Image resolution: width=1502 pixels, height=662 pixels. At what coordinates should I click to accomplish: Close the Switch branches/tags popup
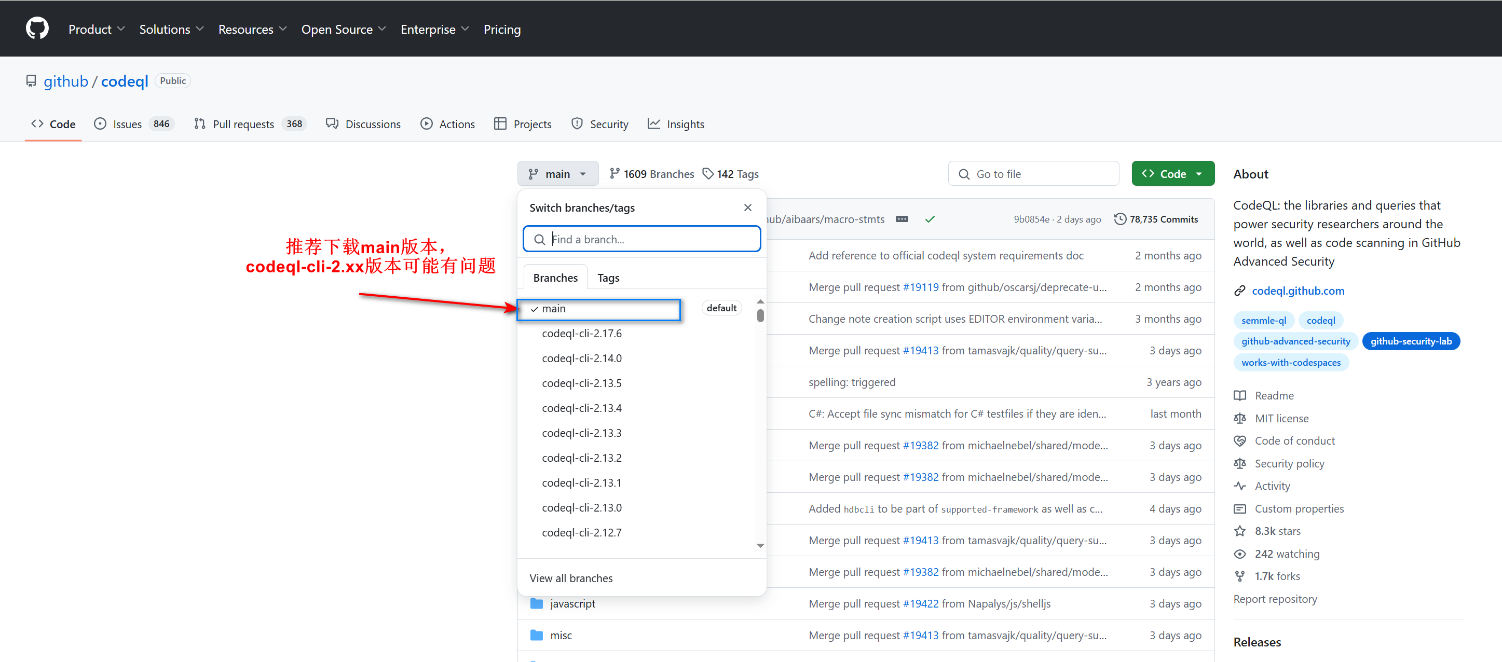tap(747, 208)
